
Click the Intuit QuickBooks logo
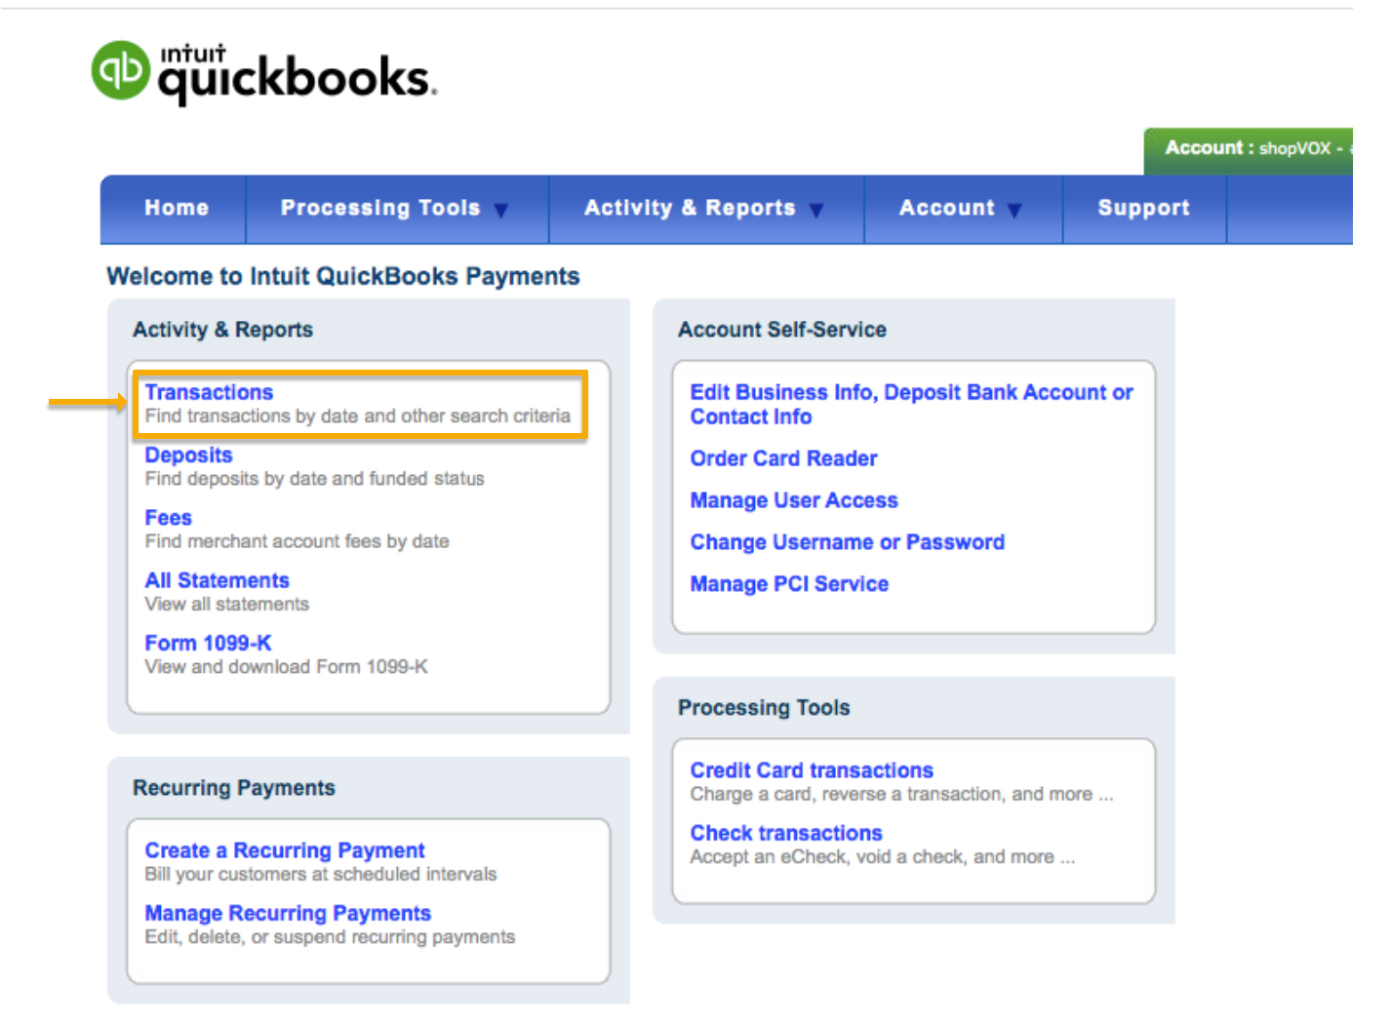coord(263,72)
